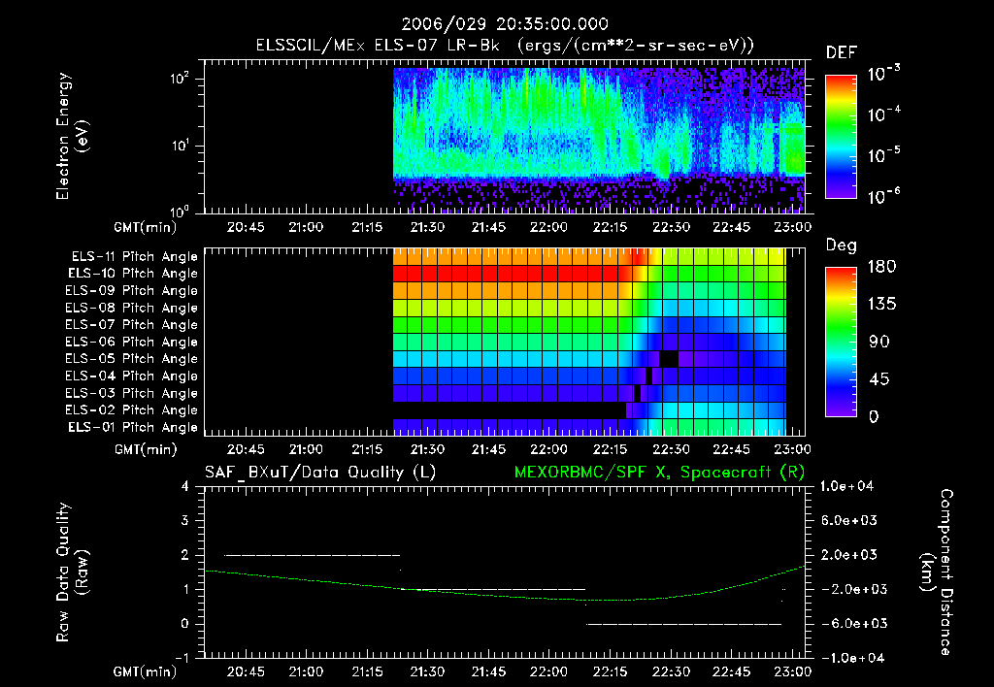Viewport: 994px width, 687px height.
Task: Click the 10^-6 DEF colorbar tick label
Action: [x=883, y=196]
